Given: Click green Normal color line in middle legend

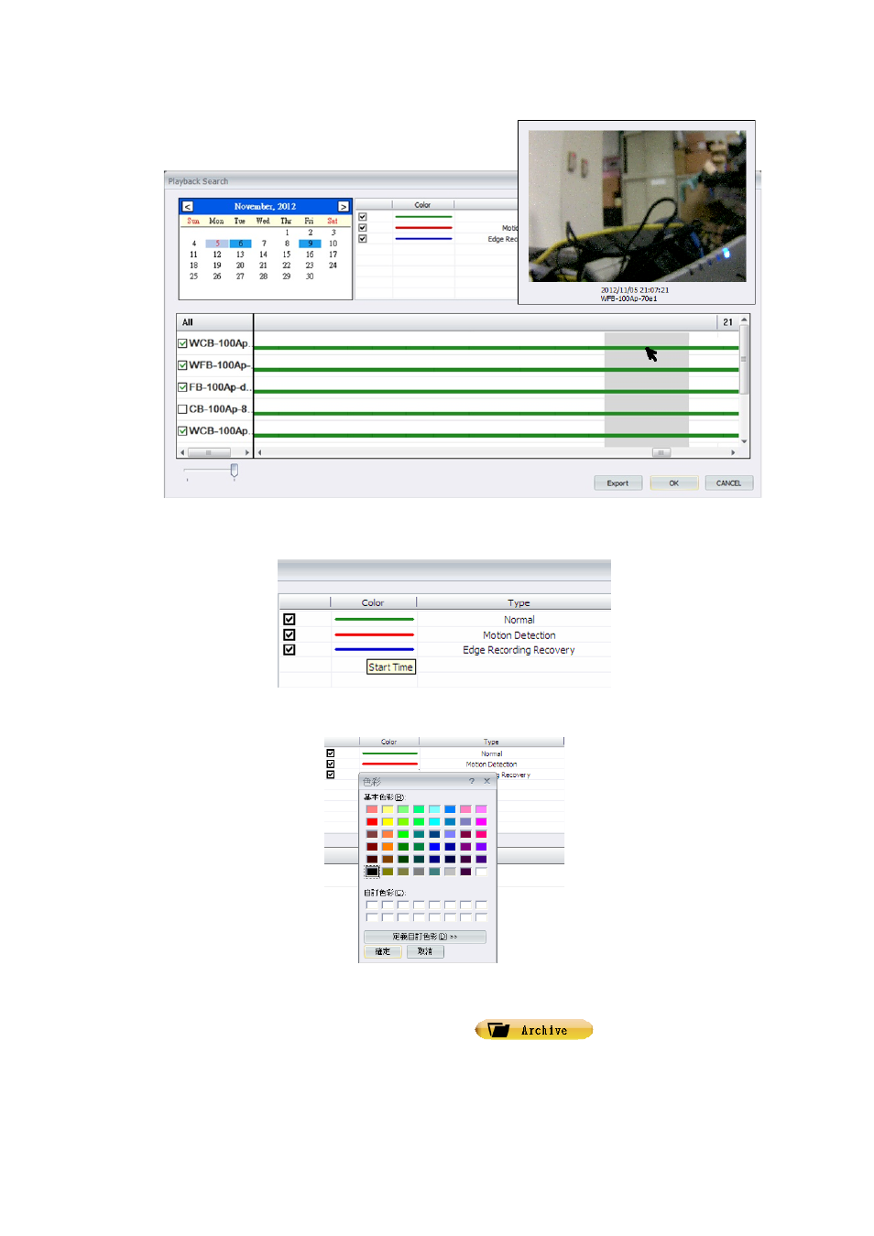Looking at the screenshot, I should 374,620.
